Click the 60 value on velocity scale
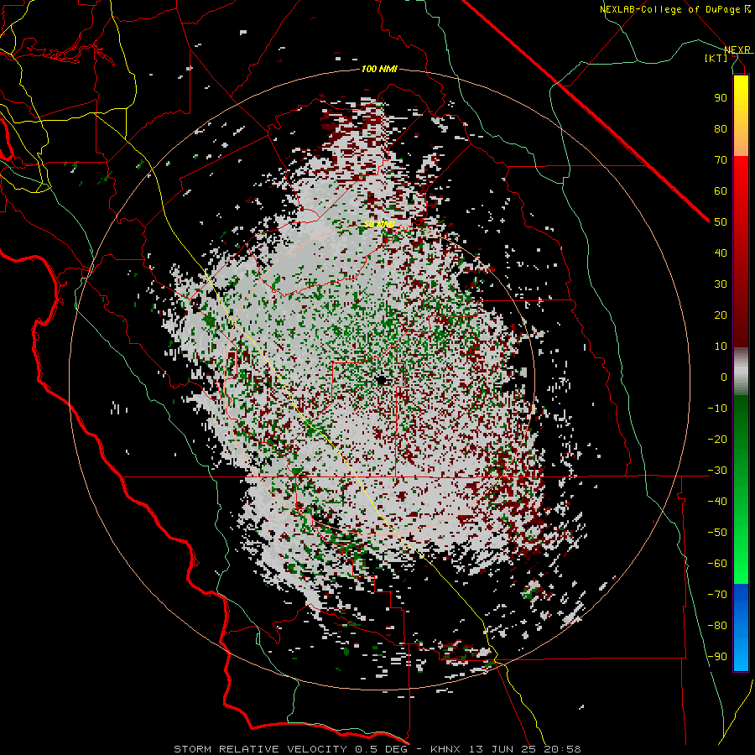The height and width of the screenshot is (755, 755). pos(721,190)
